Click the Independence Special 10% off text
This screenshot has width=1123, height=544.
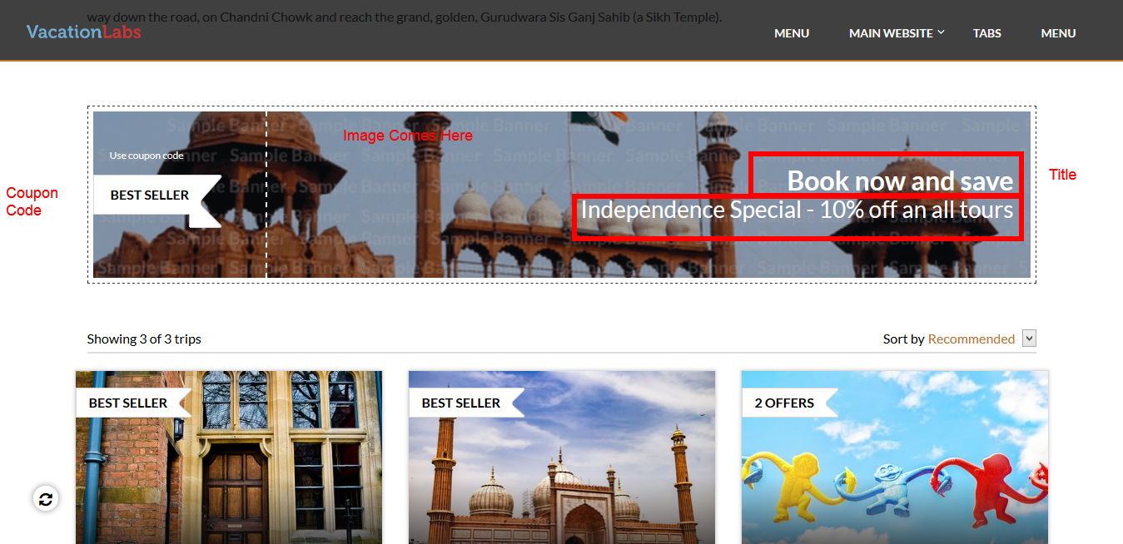coord(797,210)
